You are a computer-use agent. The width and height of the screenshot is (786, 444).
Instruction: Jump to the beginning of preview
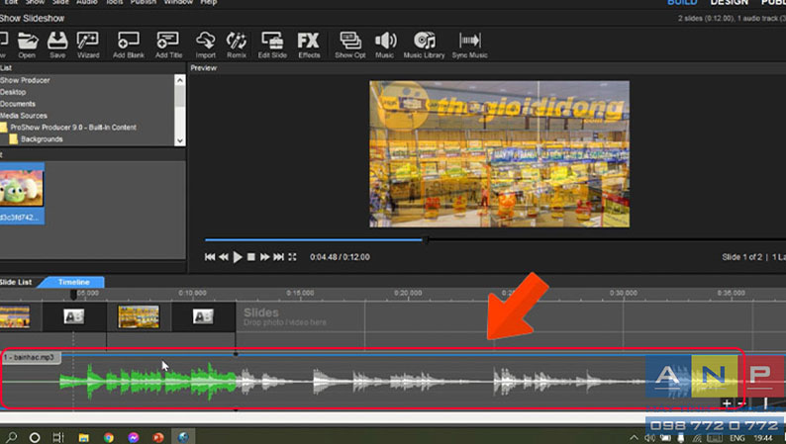pyautogui.click(x=210, y=257)
